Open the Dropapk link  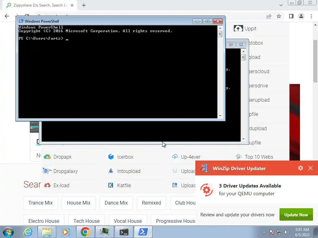(62, 157)
